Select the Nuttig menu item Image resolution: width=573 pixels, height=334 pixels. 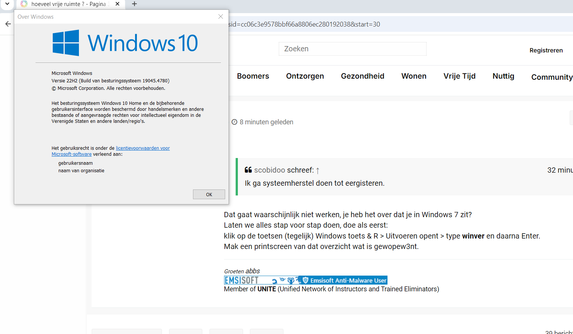(x=503, y=76)
